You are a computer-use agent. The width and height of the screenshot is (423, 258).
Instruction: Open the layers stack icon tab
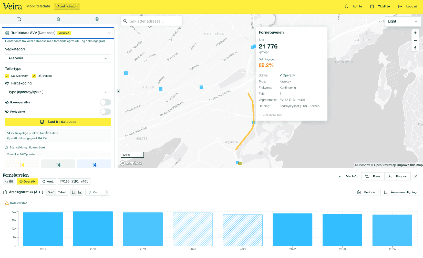point(97,19)
